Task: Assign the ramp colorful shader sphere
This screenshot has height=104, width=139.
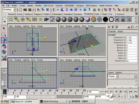Action: click(x=94, y=19)
